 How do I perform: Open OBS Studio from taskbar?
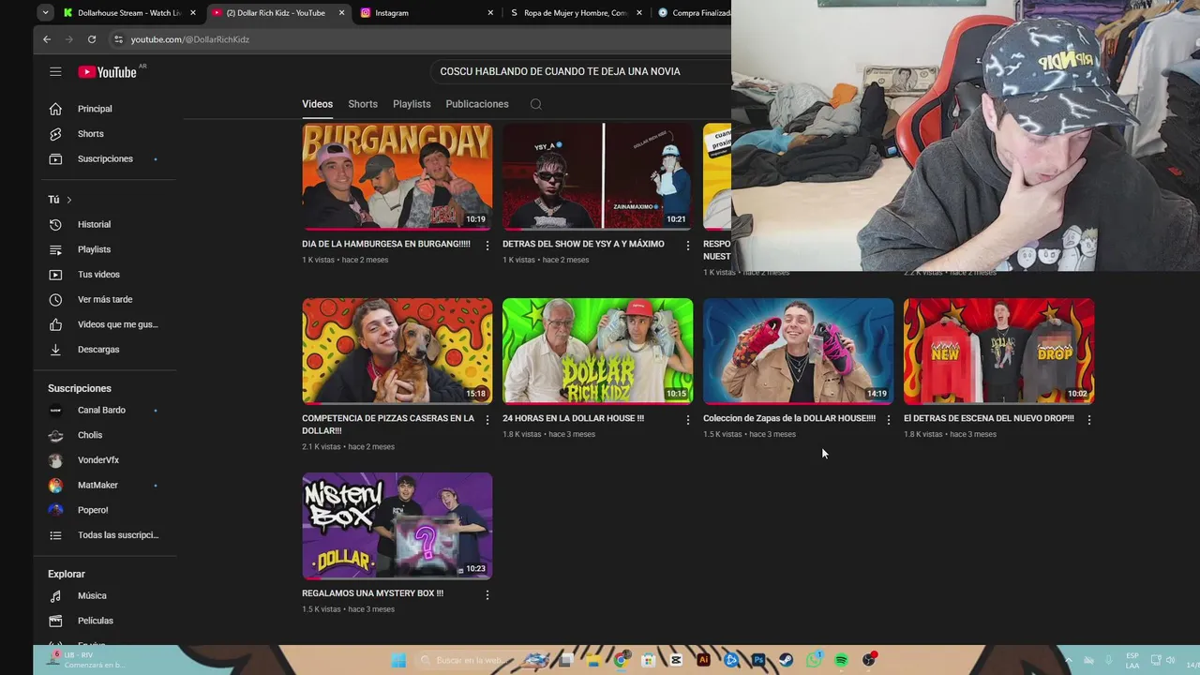[869, 660]
